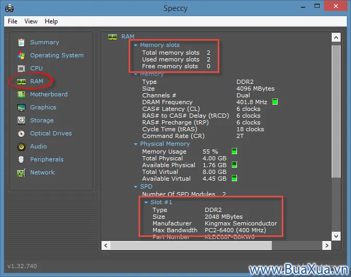Open the Audio speaker icon
The height and width of the screenshot is (277, 351).
[21, 147]
